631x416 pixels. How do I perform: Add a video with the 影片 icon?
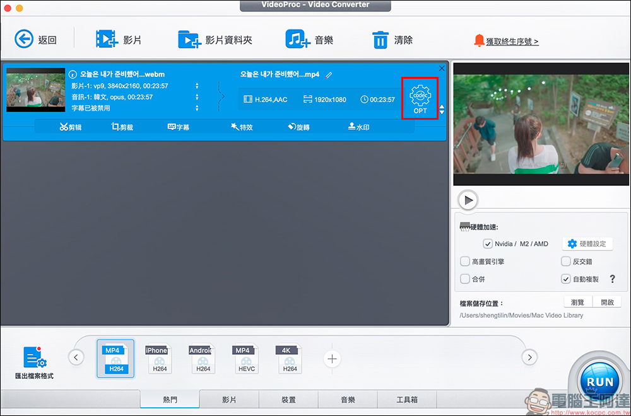pyautogui.click(x=107, y=39)
